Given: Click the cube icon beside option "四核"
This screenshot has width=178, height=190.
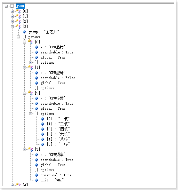Looking at the screenshot, I should [x=43, y=129].
